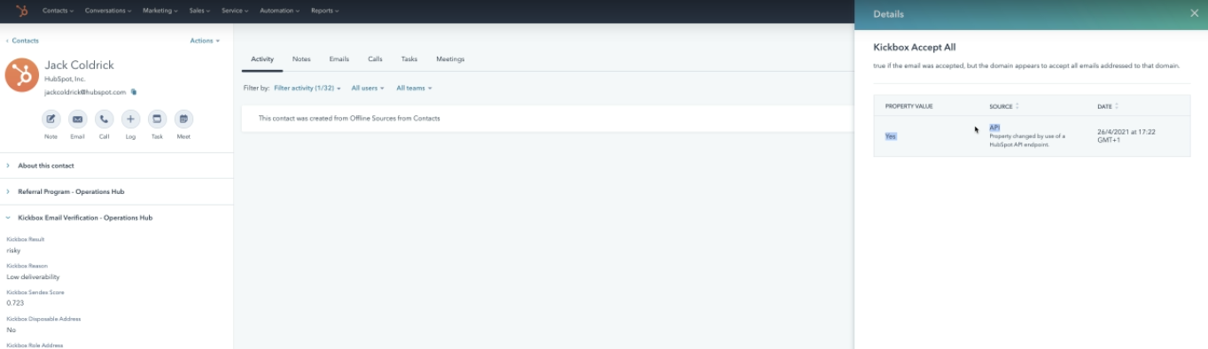The height and width of the screenshot is (349, 1208).
Task: Switch to the Activity tab
Action: point(262,58)
